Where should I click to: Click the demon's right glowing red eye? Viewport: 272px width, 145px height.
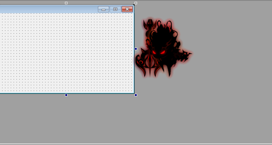pyautogui.click(x=163, y=53)
